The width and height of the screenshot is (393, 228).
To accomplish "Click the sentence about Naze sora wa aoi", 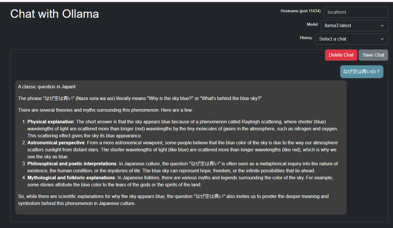I will pyautogui.click(x=140, y=98).
